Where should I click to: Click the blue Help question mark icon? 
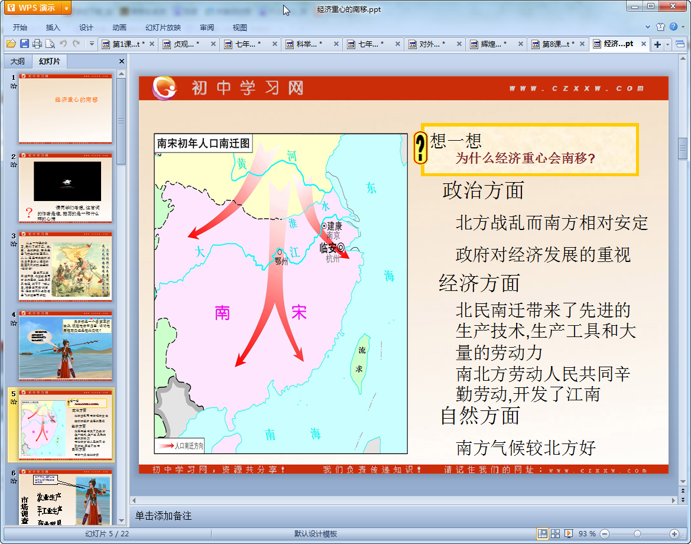[x=673, y=27]
